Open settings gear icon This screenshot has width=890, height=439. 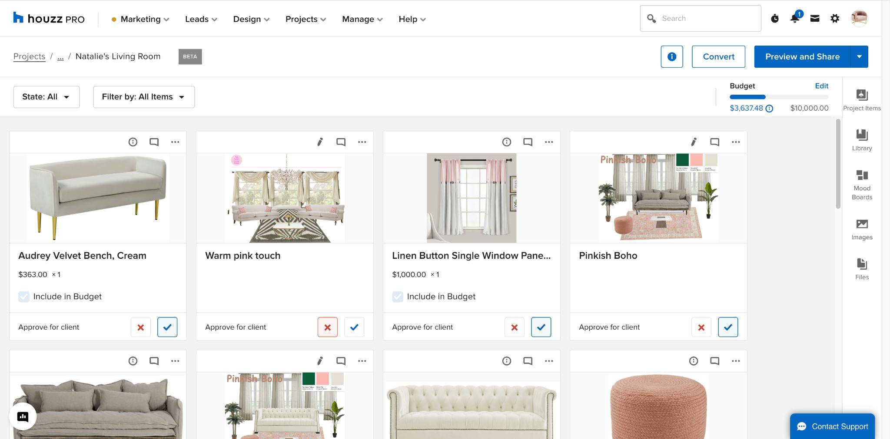click(835, 18)
